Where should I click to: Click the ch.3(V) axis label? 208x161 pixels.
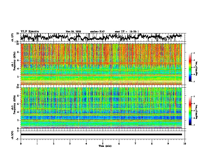pos(13,135)
